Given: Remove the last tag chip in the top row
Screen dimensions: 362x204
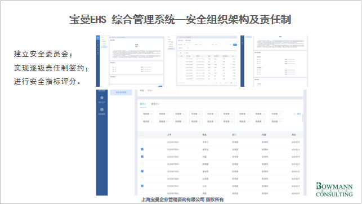Looking at the screenshot, I should (280, 114).
